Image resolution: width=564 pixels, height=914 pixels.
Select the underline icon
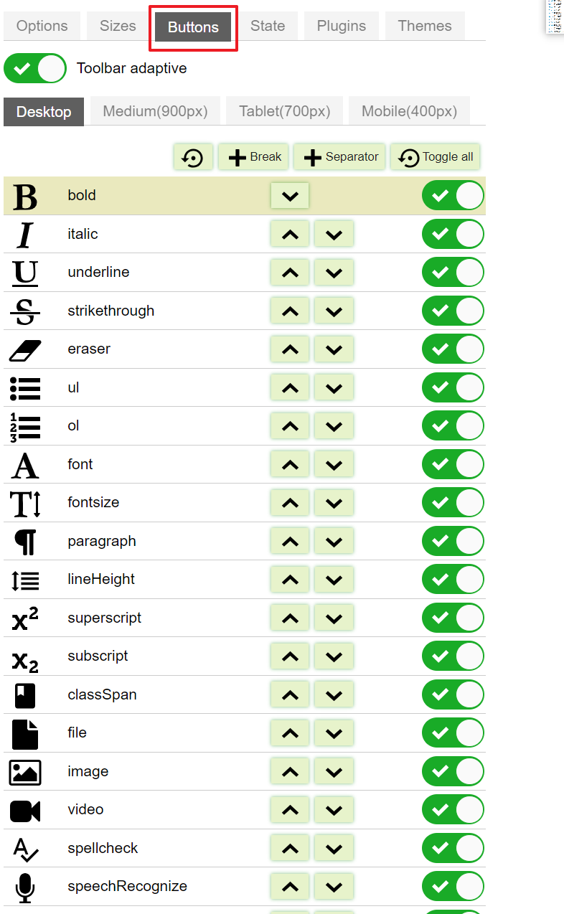click(24, 272)
